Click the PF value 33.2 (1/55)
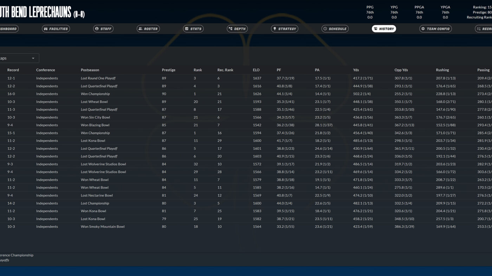The image size is (492, 276). pyautogui.click(x=285, y=227)
